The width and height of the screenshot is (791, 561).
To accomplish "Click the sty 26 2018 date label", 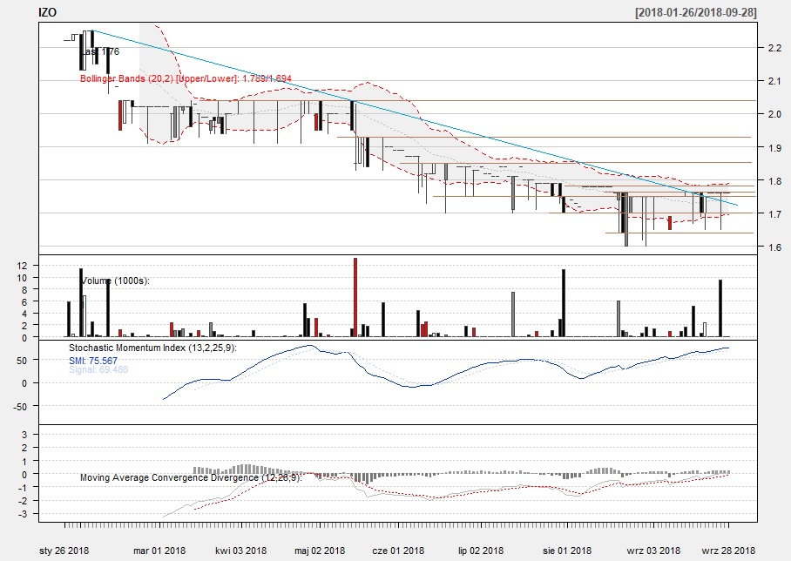I will [64, 551].
